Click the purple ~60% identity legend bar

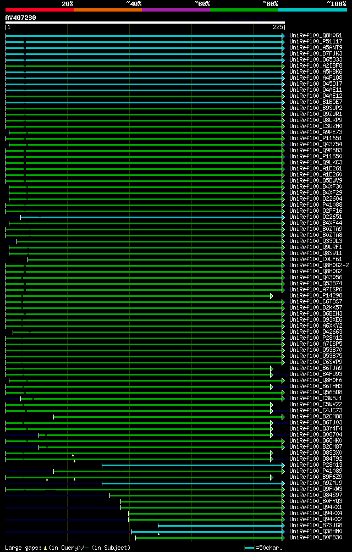pyautogui.click(x=176, y=9)
